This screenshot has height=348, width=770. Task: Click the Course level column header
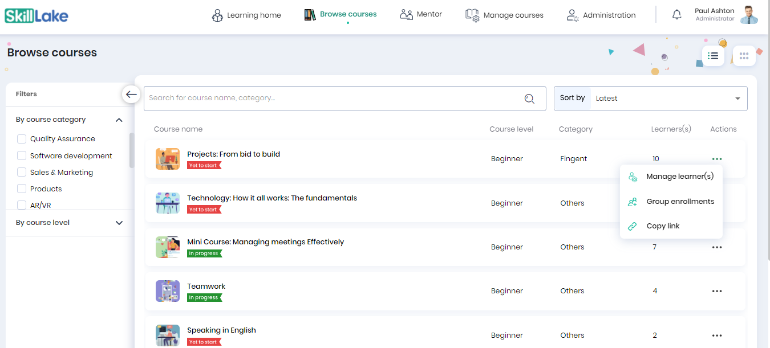(512, 129)
